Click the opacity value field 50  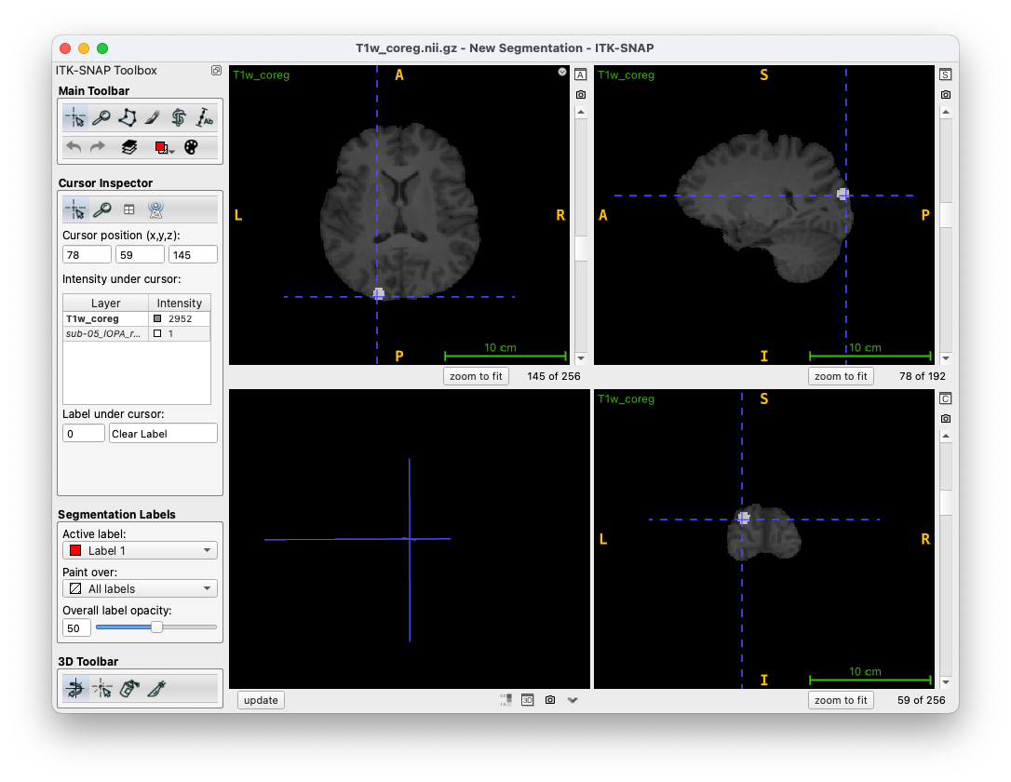pyautogui.click(x=76, y=627)
